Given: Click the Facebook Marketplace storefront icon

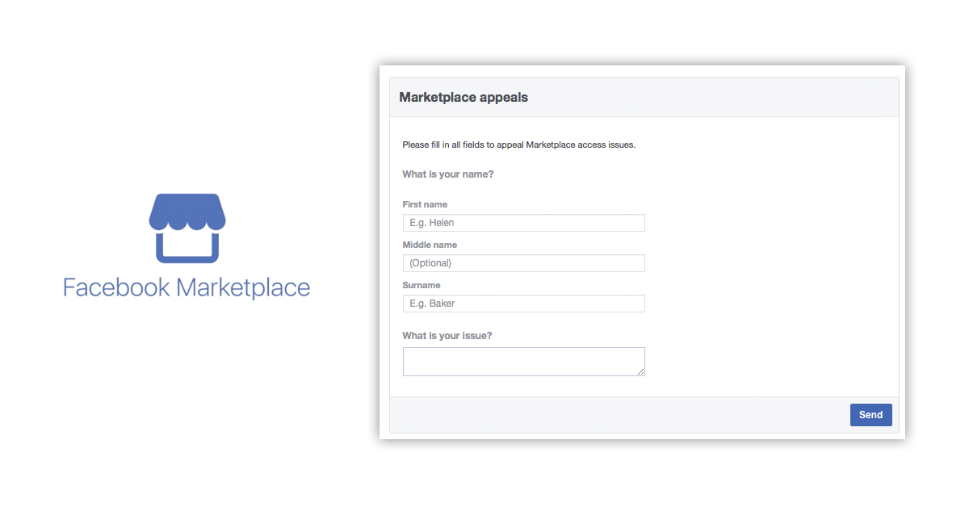Looking at the screenshot, I should pos(187,228).
